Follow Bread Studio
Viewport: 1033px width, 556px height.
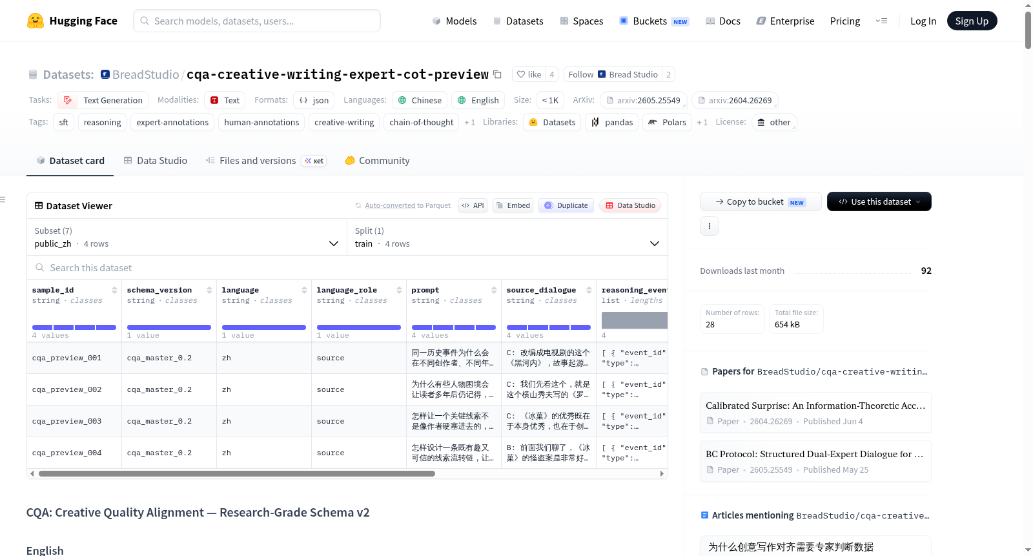pos(613,74)
